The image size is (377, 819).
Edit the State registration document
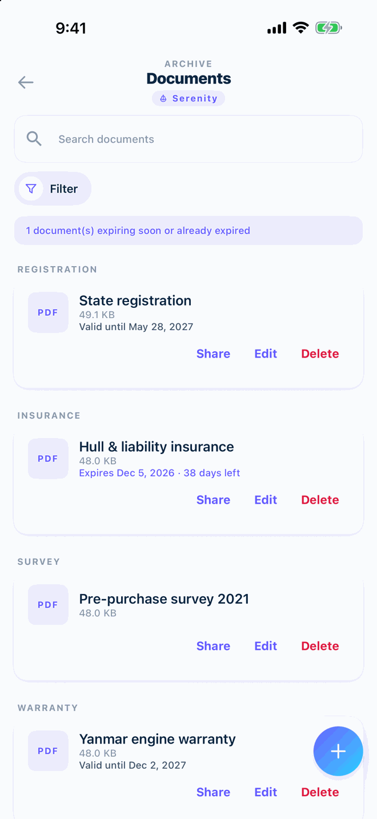click(266, 354)
